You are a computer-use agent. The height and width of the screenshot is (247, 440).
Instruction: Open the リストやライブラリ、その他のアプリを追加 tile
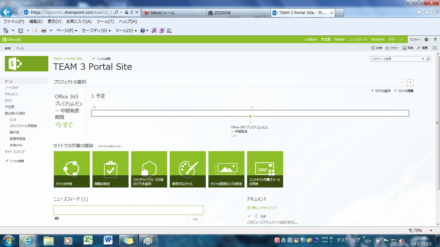click(x=149, y=169)
